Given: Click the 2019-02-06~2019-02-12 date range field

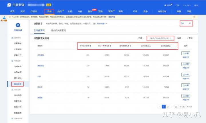Looking at the screenshot, I should coord(160,38).
